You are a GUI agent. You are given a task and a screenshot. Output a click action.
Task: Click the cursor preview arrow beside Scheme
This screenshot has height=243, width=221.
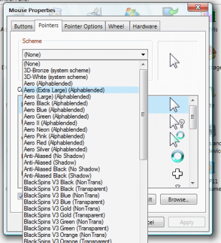tap(174, 61)
